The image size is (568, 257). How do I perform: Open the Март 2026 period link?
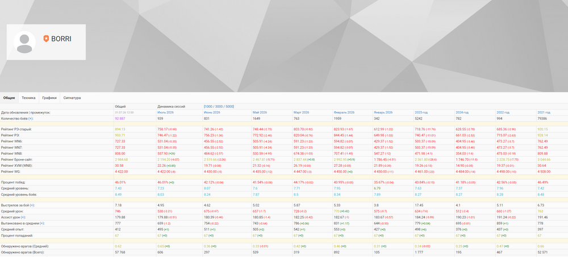(302, 112)
